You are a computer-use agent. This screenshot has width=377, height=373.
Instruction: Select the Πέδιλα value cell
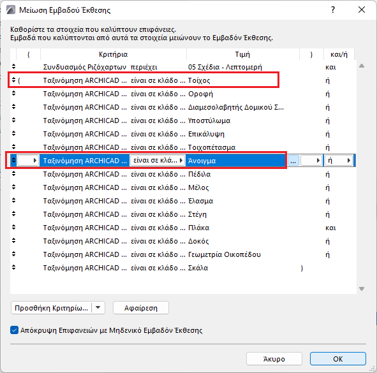click(x=199, y=174)
